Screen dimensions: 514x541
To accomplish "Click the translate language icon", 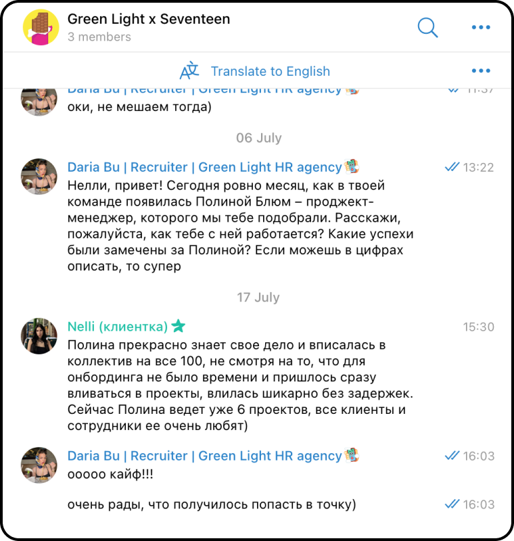I will [189, 71].
